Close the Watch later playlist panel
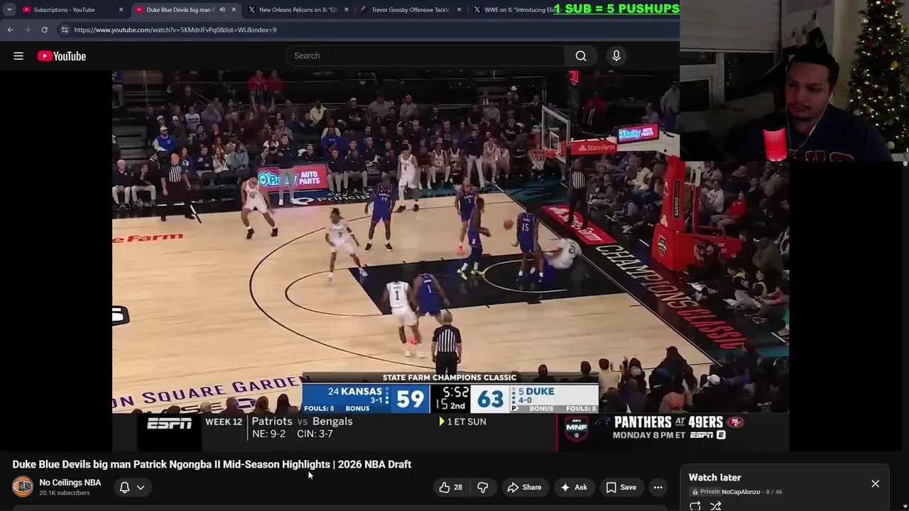The height and width of the screenshot is (511, 909). [x=875, y=484]
